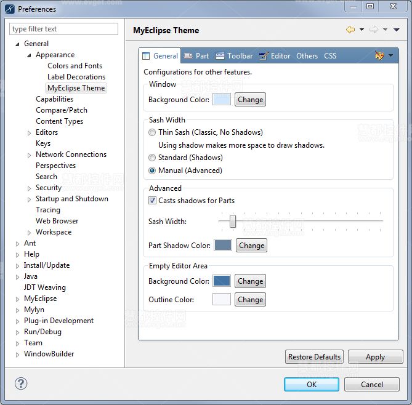Screen dimensions: 412x405
Task: Switch to the General tab
Action: pos(160,55)
